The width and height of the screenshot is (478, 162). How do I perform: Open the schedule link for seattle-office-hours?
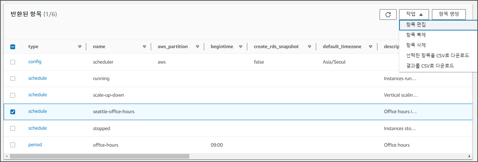coord(38,111)
